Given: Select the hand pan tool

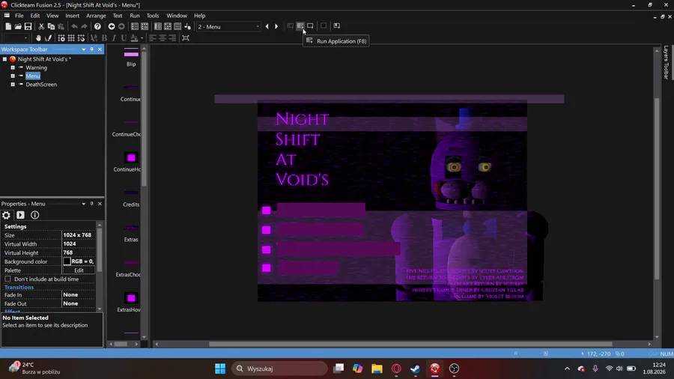Looking at the screenshot, I should [38, 37].
